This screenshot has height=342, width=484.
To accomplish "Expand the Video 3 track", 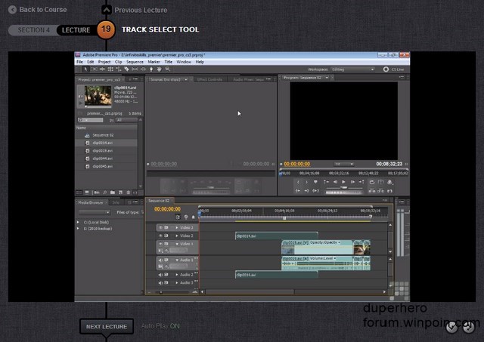I will 177,228.
